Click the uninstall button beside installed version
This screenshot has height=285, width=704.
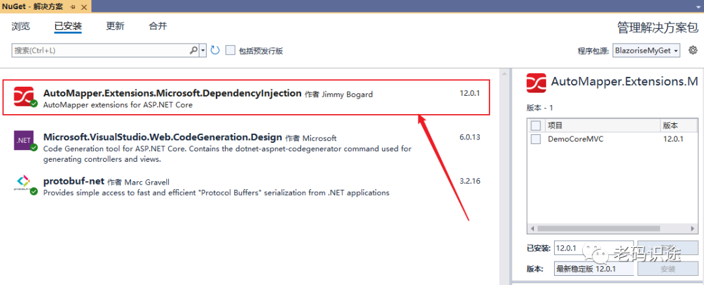pyautogui.click(x=667, y=248)
